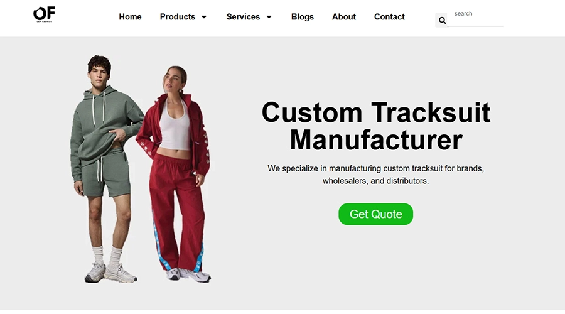565x314 pixels.
Task: Navigate to the Contact page
Action: click(389, 17)
